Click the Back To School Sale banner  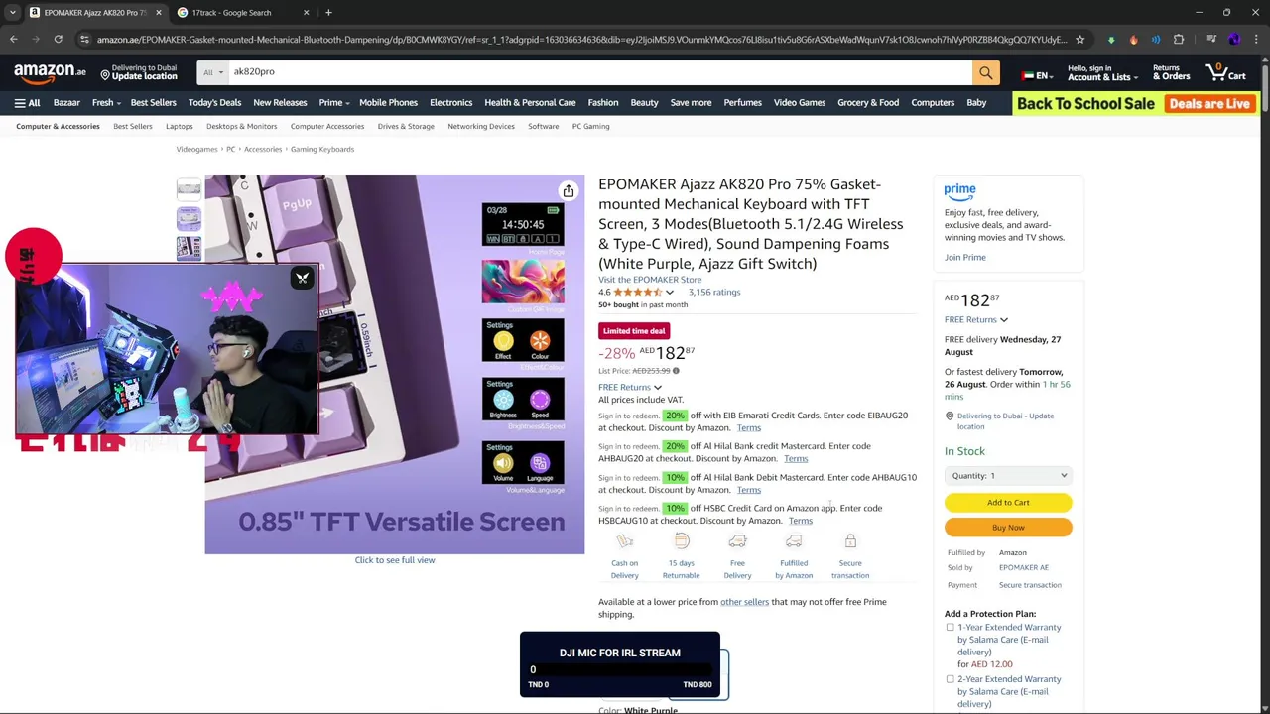(x=1135, y=104)
